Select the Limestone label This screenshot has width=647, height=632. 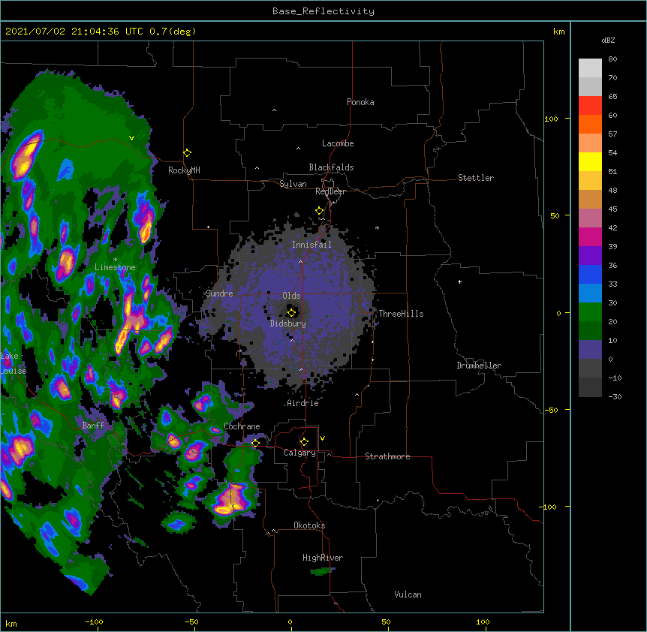[x=115, y=267]
